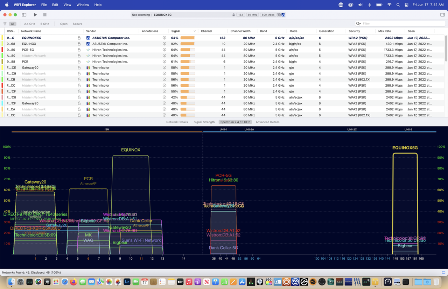Screen dimensions: 448x289
Task: Select the EQUINOX5G curve label in spectrum
Action: click(x=405, y=148)
